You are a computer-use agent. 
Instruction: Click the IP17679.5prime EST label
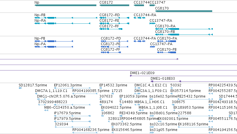tap(67, 113)
